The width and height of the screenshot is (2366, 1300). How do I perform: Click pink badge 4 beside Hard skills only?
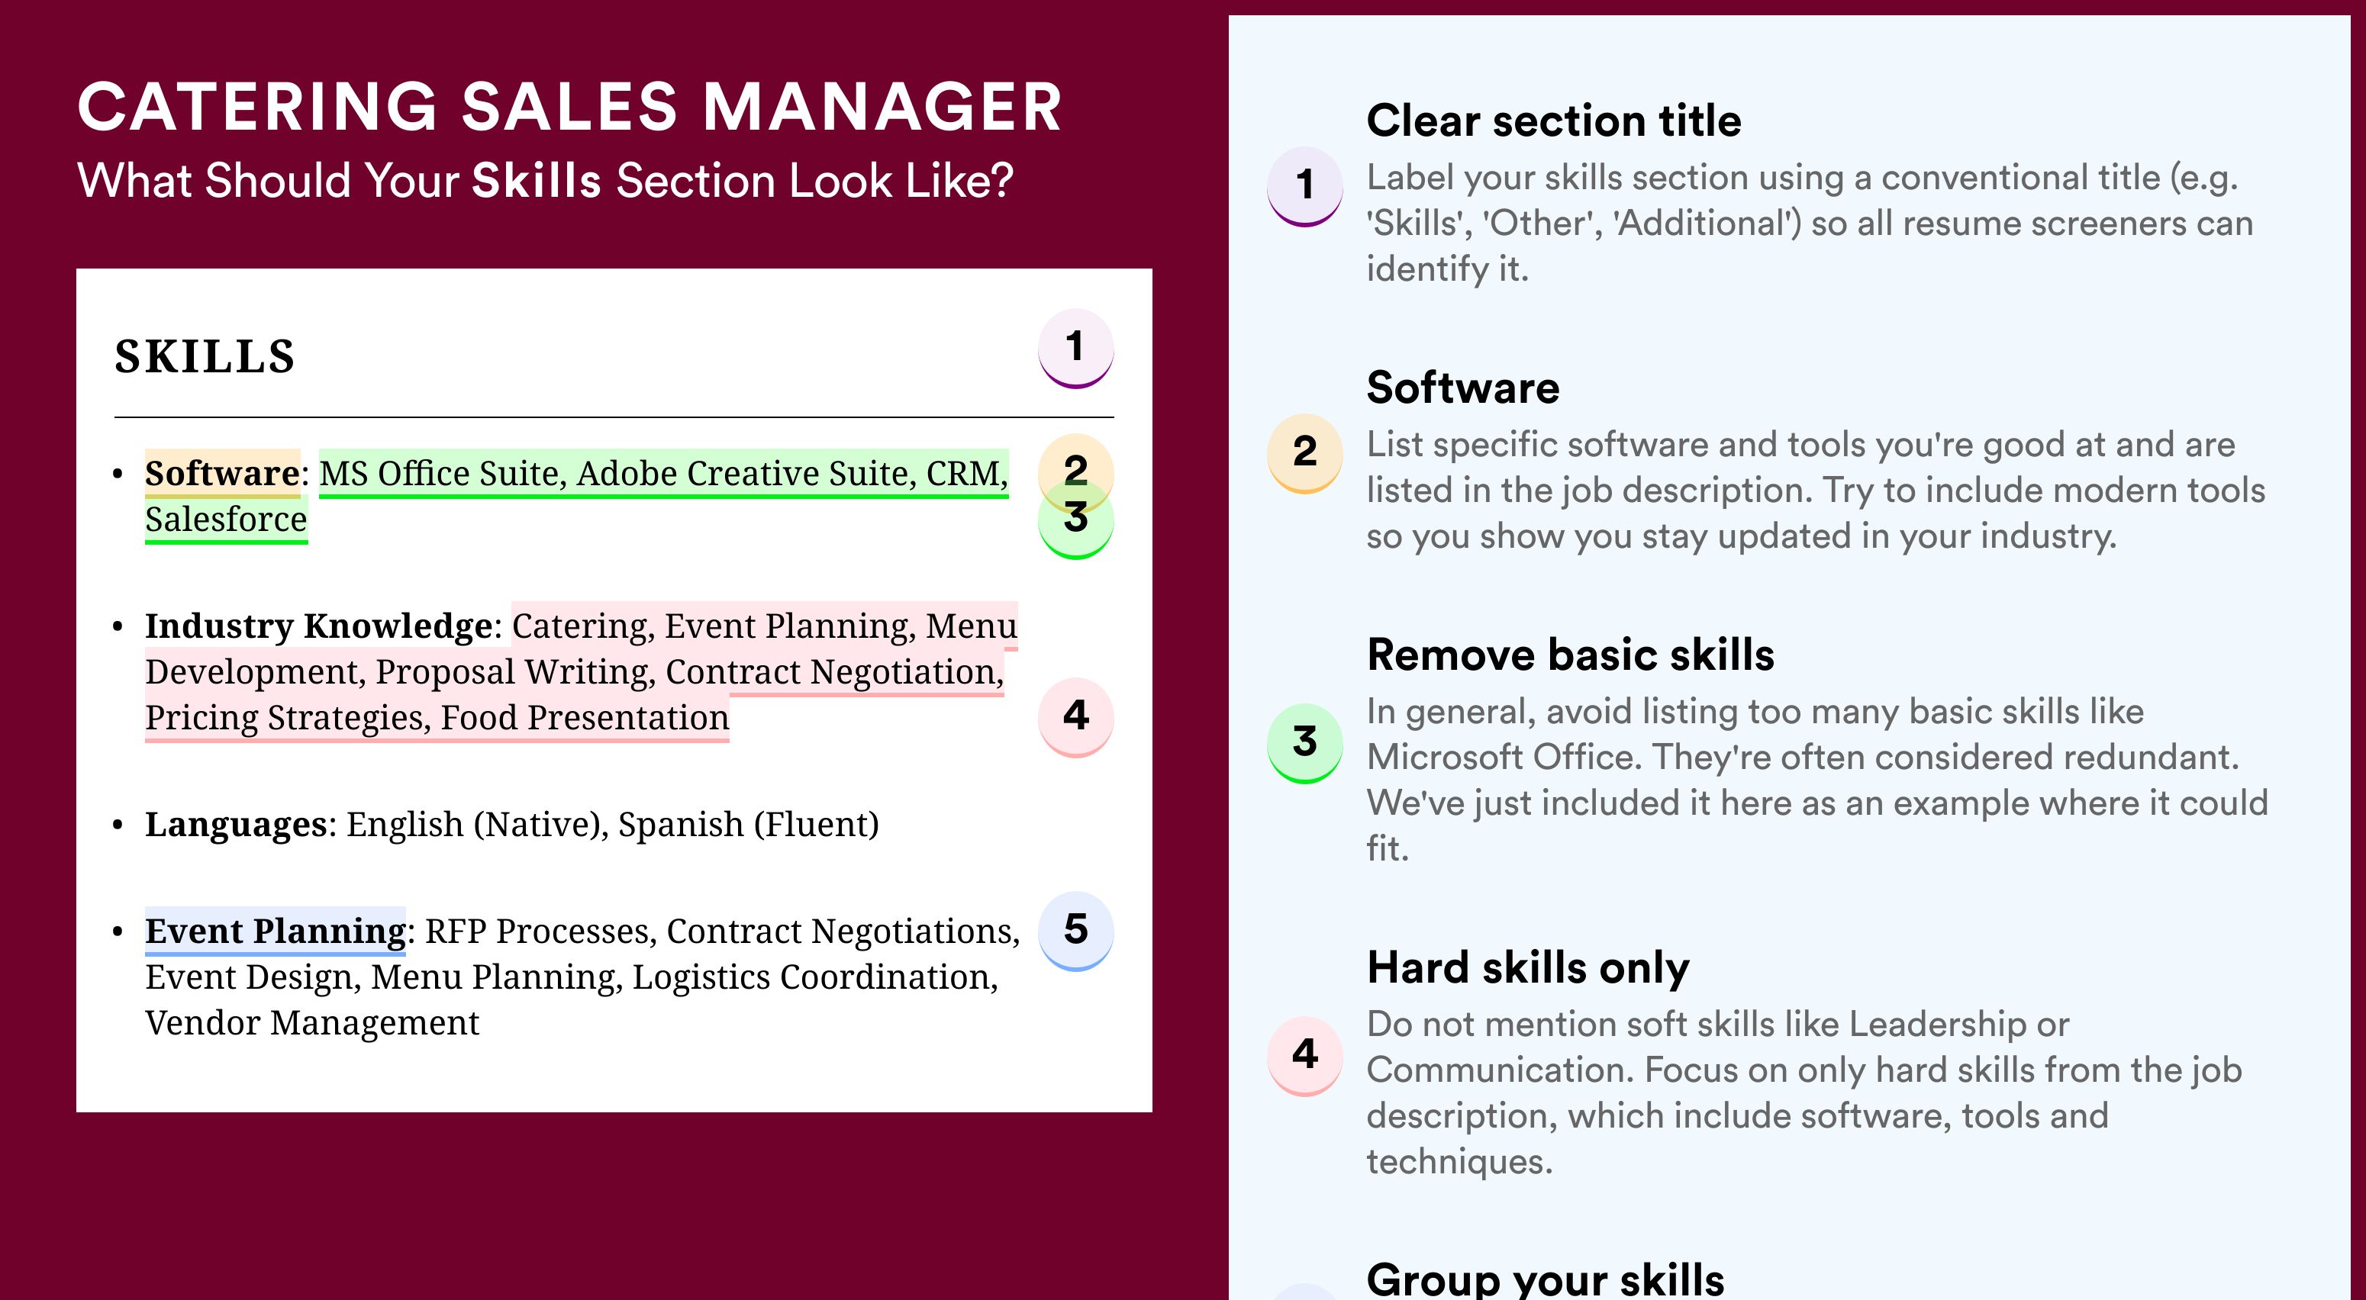1305,1055
